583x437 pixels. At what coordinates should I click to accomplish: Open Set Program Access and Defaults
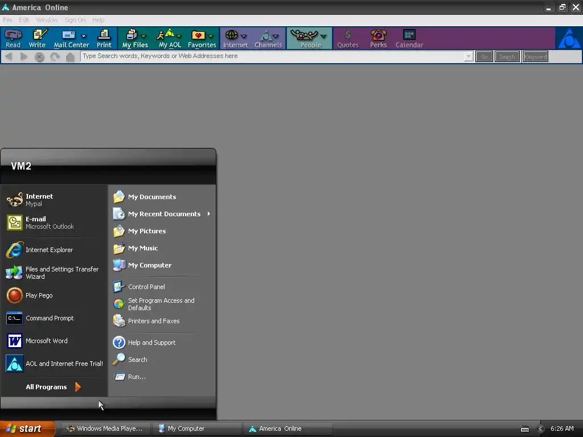point(162,304)
